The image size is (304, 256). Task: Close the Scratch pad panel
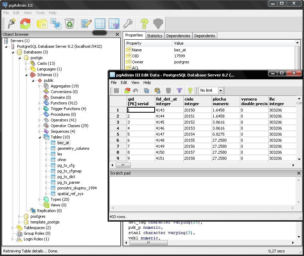[x=299, y=173]
